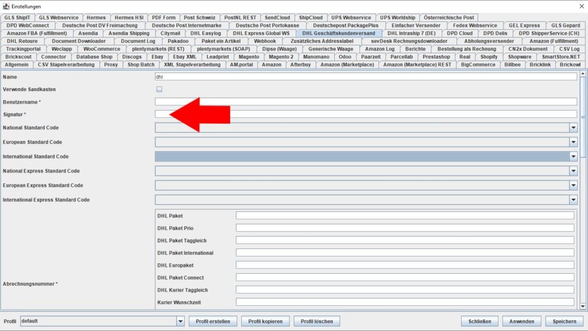Open National Express Standard Code dropdown
This screenshot has height=331, width=588.
pos(573,171)
